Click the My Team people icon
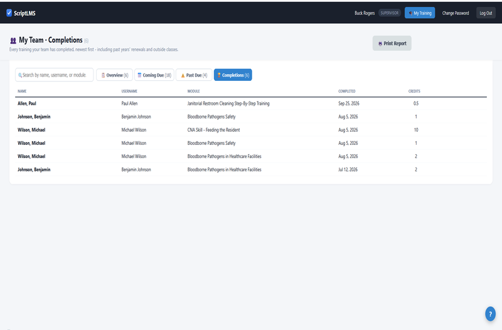Image resolution: width=502 pixels, height=330 pixels. 13,41
